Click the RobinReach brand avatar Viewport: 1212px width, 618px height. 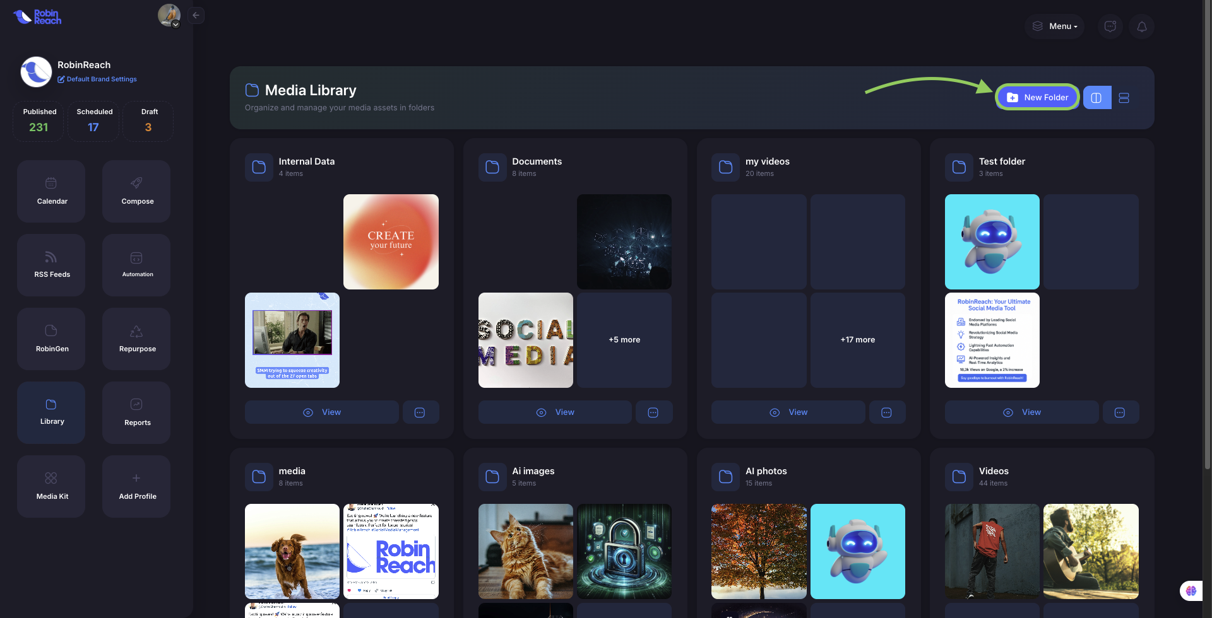[36, 72]
